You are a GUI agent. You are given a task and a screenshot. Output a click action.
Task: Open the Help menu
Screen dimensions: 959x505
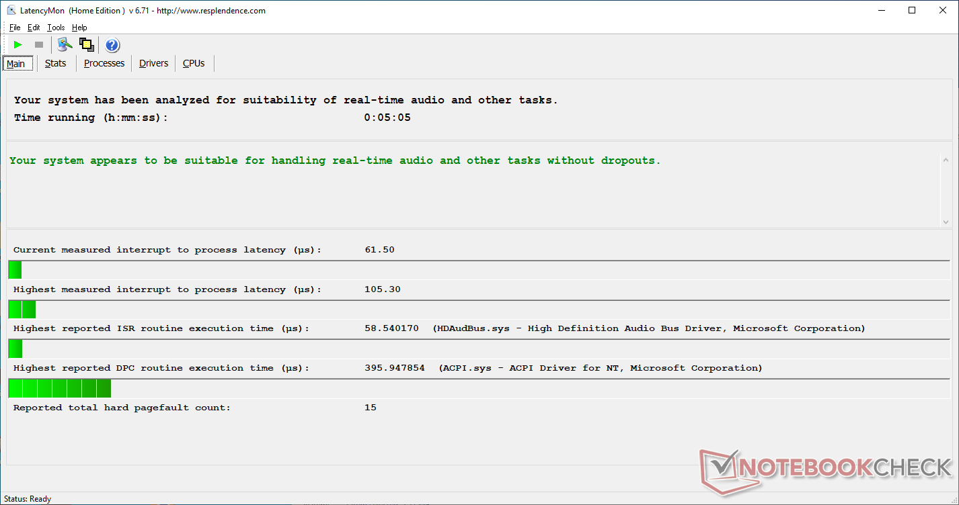click(x=79, y=28)
